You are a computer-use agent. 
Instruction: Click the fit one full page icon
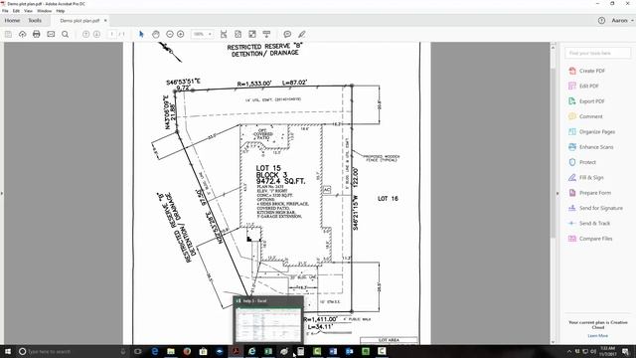(238, 35)
